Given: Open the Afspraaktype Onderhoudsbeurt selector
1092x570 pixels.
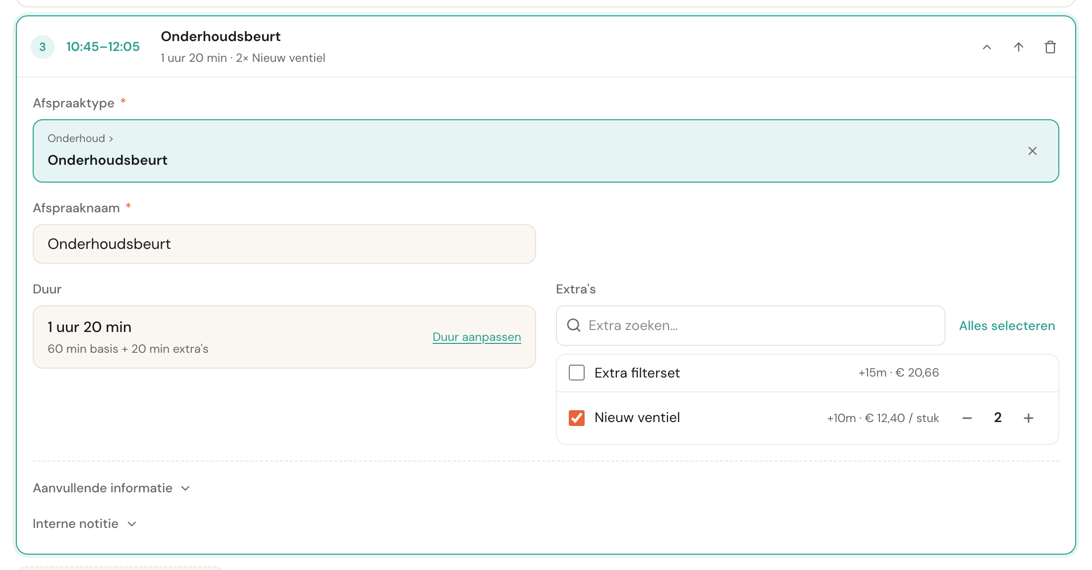Looking at the screenshot, I should click(x=546, y=151).
